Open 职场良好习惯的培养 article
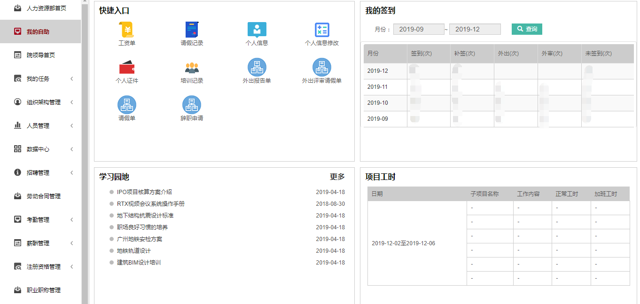Image resolution: width=640 pixels, height=304 pixels. click(142, 227)
